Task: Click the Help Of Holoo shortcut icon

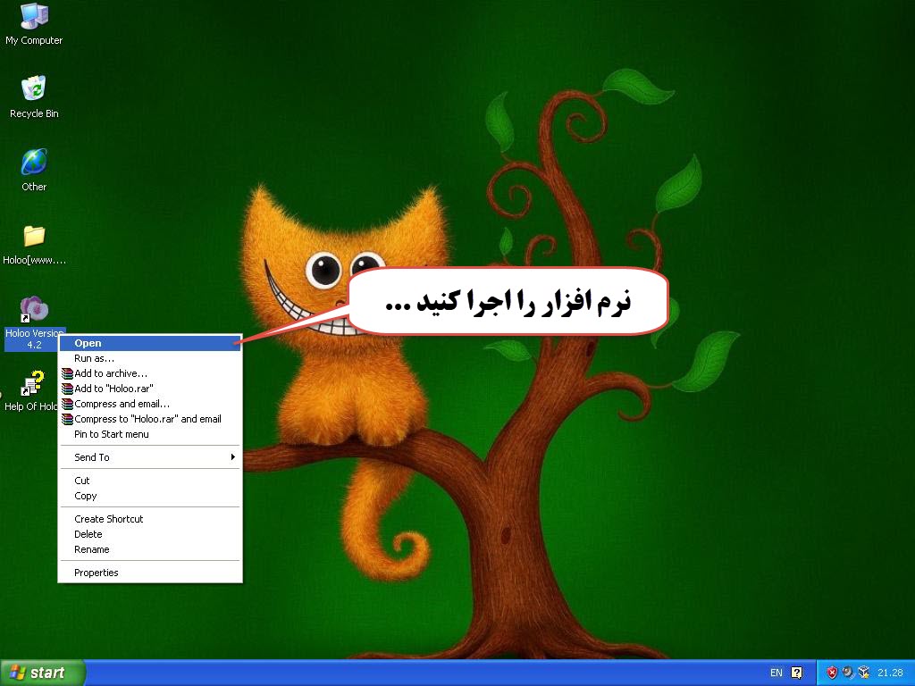Action: click(x=32, y=384)
